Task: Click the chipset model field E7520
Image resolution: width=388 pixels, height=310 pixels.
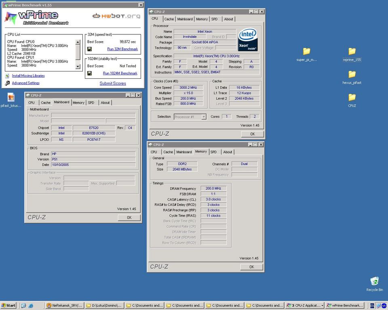Action: coord(94,128)
